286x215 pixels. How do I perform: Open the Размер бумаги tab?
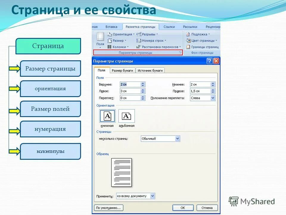122,70
